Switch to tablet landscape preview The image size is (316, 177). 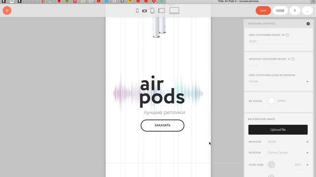pyautogui.click(x=161, y=11)
